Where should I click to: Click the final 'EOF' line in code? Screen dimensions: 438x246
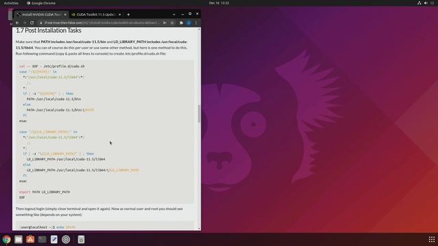click(22, 197)
